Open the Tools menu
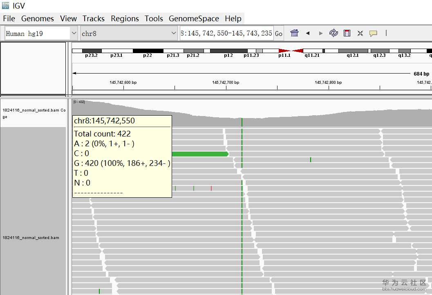Screen dimensions: 432x295 tap(154, 18)
